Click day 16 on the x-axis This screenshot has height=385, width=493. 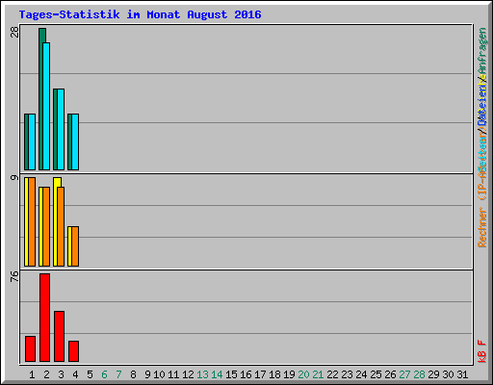(x=246, y=374)
